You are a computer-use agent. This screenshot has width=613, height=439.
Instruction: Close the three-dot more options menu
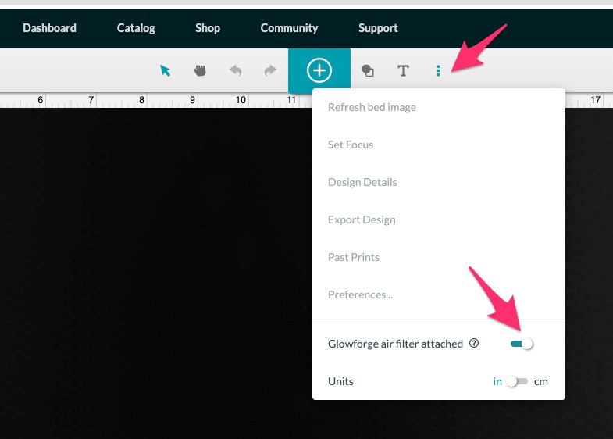click(x=438, y=70)
